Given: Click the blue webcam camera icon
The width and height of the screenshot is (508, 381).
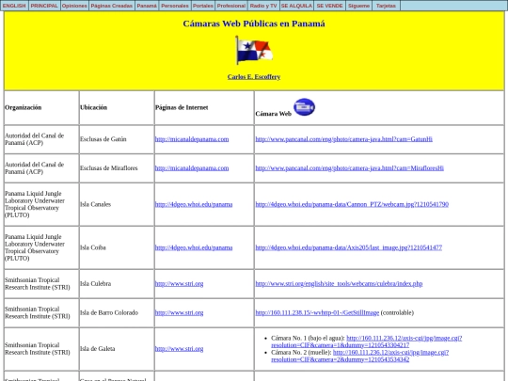Looking at the screenshot, I should tap(304, 107).
